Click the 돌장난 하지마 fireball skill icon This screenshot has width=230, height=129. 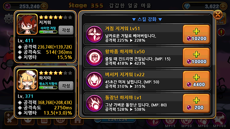pos(94,103)
